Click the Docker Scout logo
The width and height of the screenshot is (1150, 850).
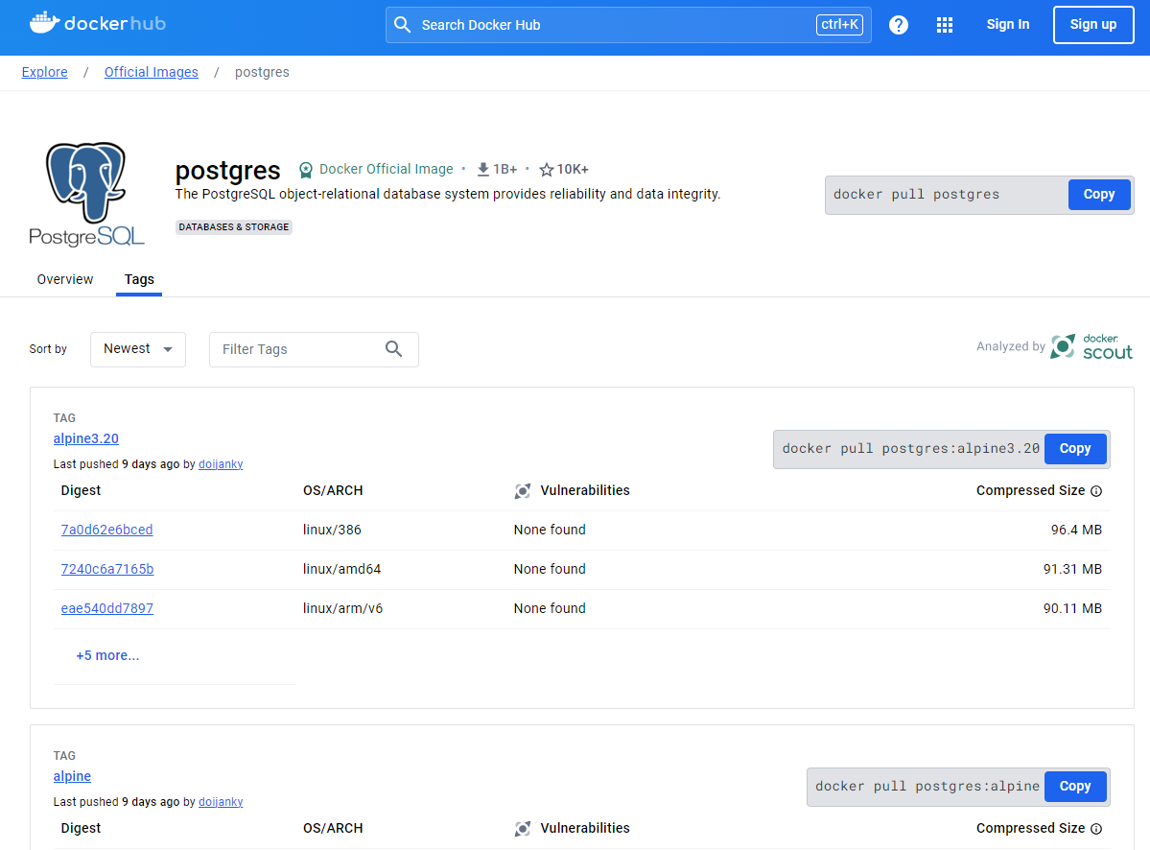click(x=1091, y=346)
